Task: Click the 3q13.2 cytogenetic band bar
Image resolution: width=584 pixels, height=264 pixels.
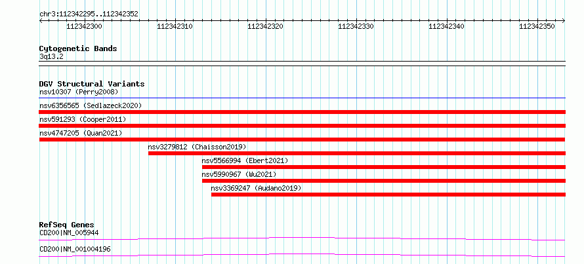Action: [302, 64]
